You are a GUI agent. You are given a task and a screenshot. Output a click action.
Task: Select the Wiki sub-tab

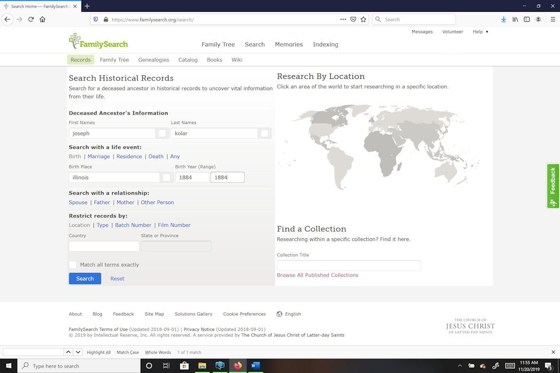tap(237, 60)
